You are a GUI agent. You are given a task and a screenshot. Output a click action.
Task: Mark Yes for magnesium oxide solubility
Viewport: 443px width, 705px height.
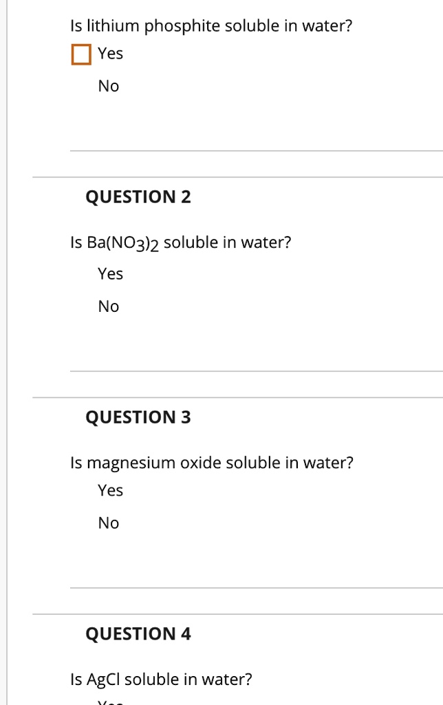[x=111, y=490]
